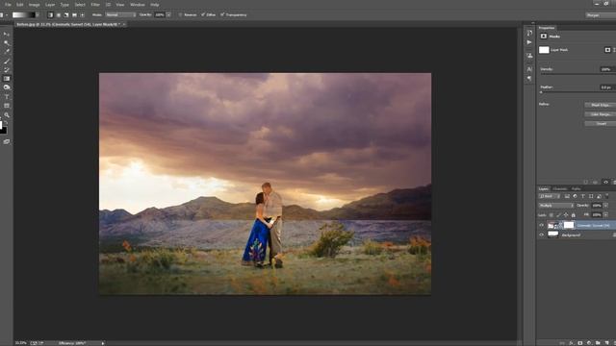
Task: Open the Paragraph panel icon in the dock
Action: [529, 79]
